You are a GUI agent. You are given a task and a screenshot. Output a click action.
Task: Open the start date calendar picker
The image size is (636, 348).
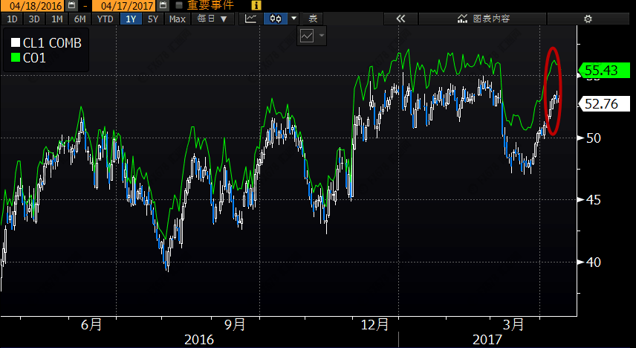pos(71,4)
